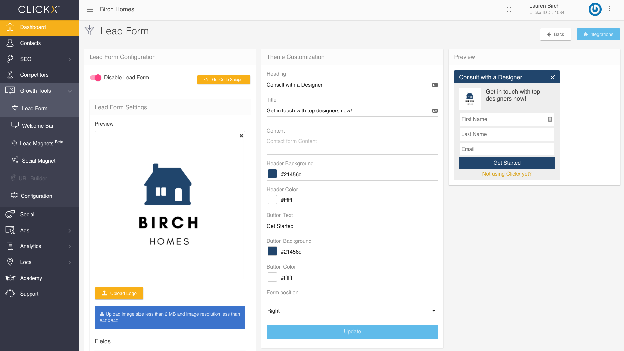Screen dimensions: 624x351
Task: Click the Lead Magnets magnet icon
Action: pyautogui.click(x=14, y=143)
